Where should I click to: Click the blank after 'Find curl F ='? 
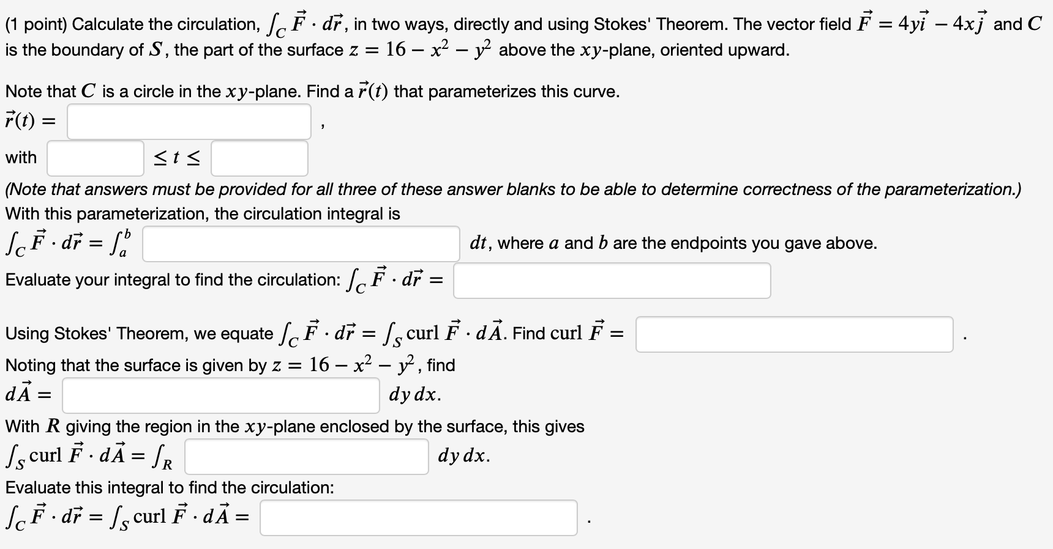pos(795,334)
